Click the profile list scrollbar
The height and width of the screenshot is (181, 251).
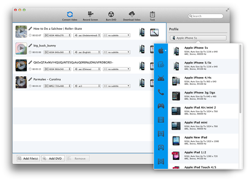click(x=240, y=79)
